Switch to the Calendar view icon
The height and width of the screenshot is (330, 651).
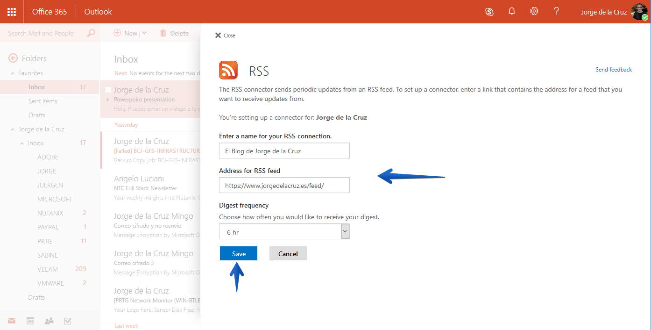click(30, 321)
